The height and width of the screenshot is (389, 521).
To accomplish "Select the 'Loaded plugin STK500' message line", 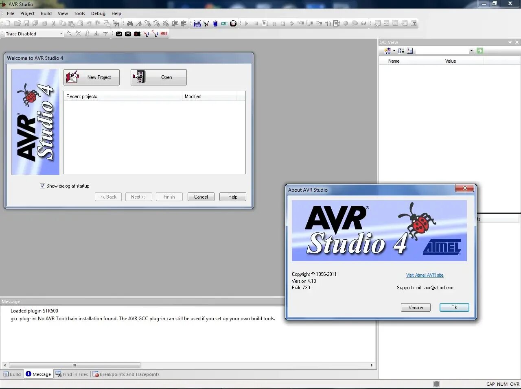I will pos(34,311).
